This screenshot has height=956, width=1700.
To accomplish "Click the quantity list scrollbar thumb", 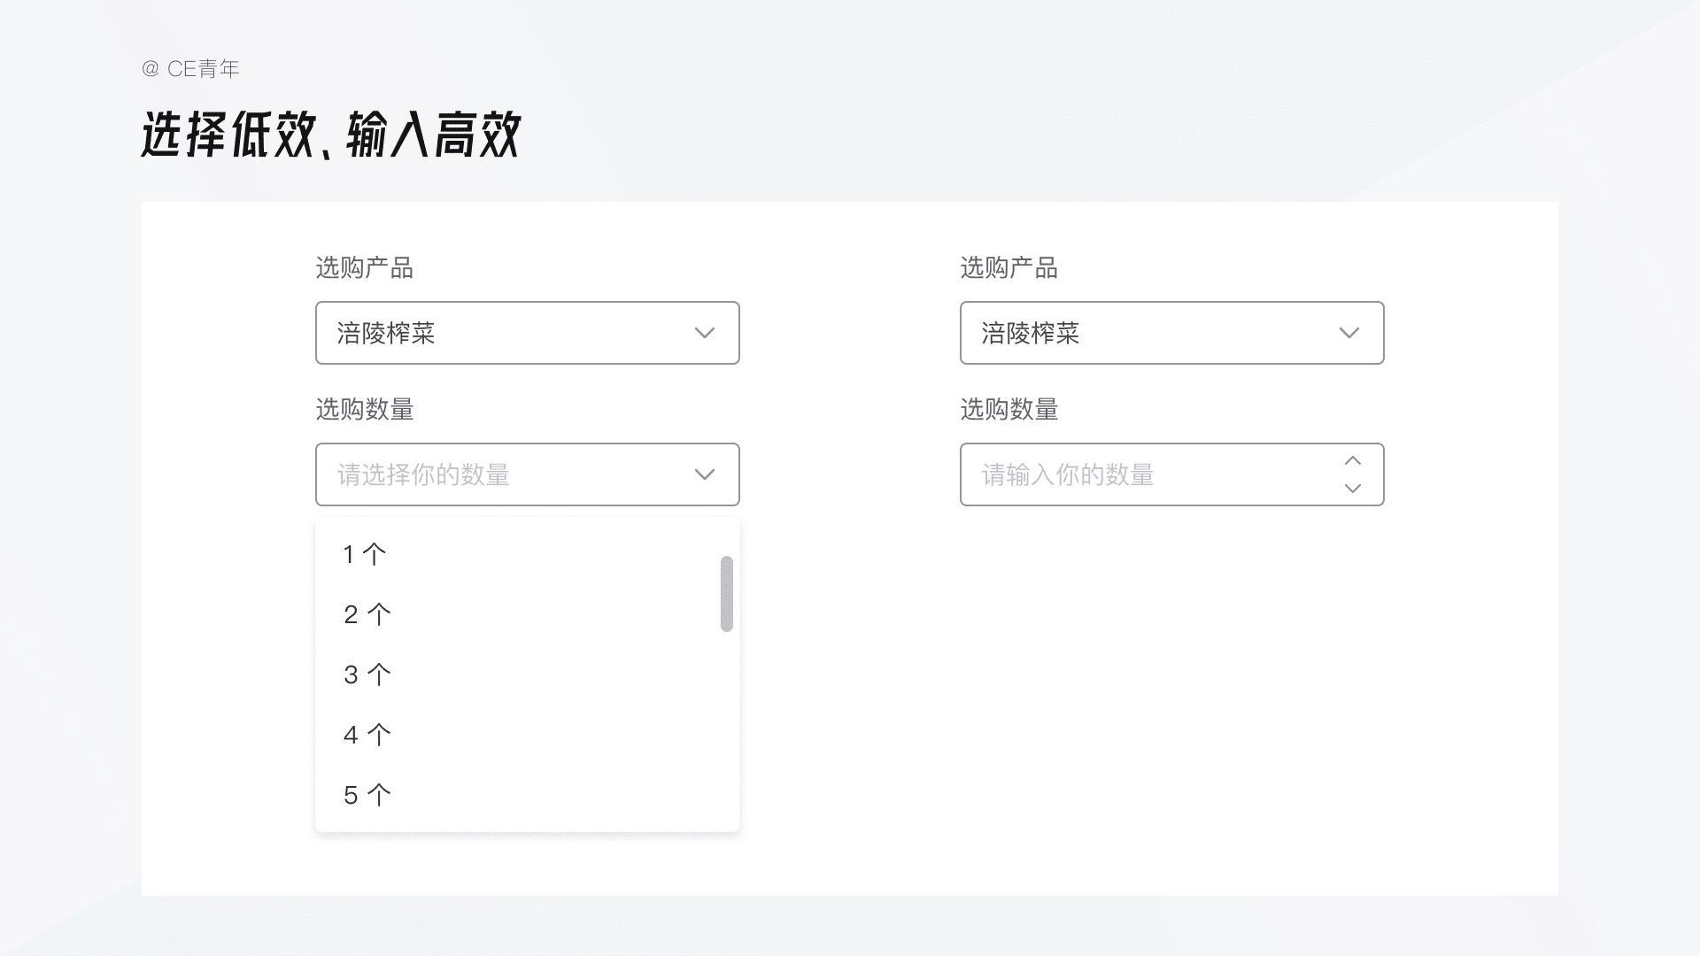I will [727, 594].
